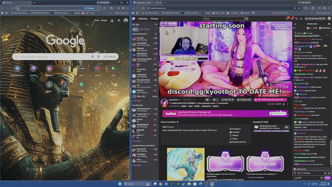
Task: Open the Kyootbot Discord link
Action: (x=238, y=142)
